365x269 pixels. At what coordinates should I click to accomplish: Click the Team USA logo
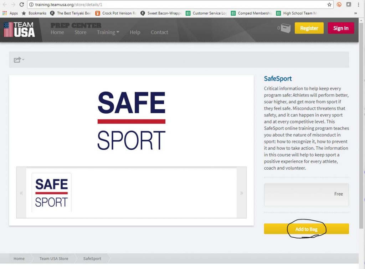20,30
